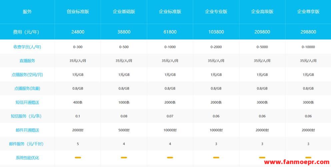Click the 400条 SMS gift cell

click(78, 102)
